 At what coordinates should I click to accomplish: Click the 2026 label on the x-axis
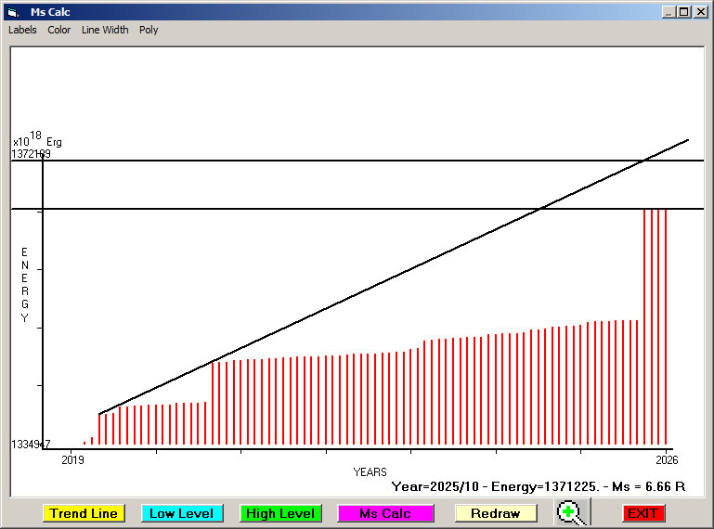[x=666, y=459]
